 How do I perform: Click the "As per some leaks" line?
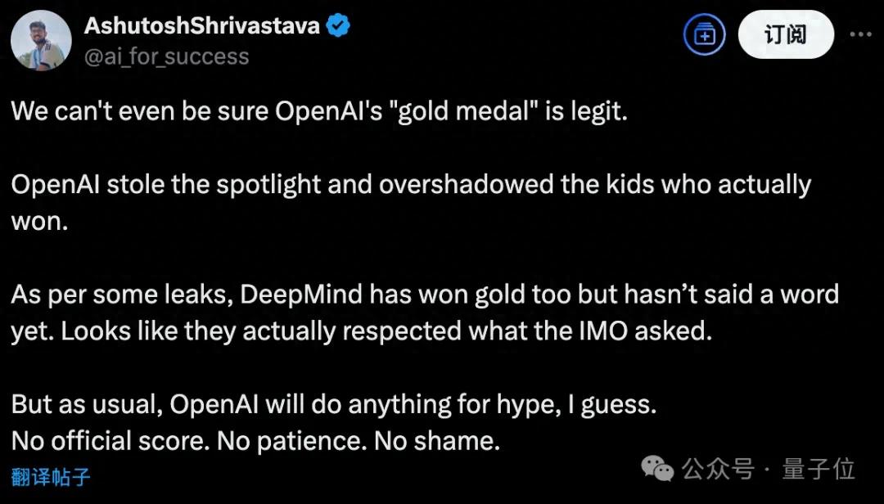pos(425,294)
